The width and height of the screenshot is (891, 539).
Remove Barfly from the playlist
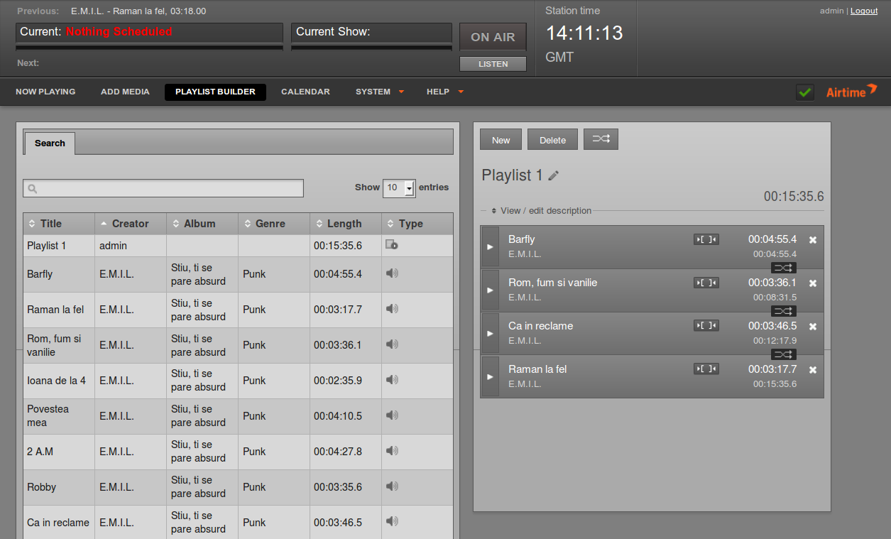pos(812,239)
